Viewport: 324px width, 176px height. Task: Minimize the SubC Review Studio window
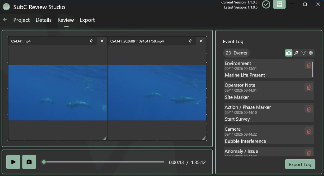[x=292, y=4]
